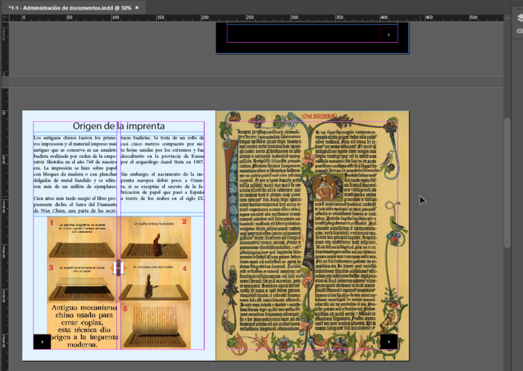Image resolution: width=523 pixels, height=371 pixels.
Task: Click the vertical scrollbar thumb
Action: click(507, 182)
